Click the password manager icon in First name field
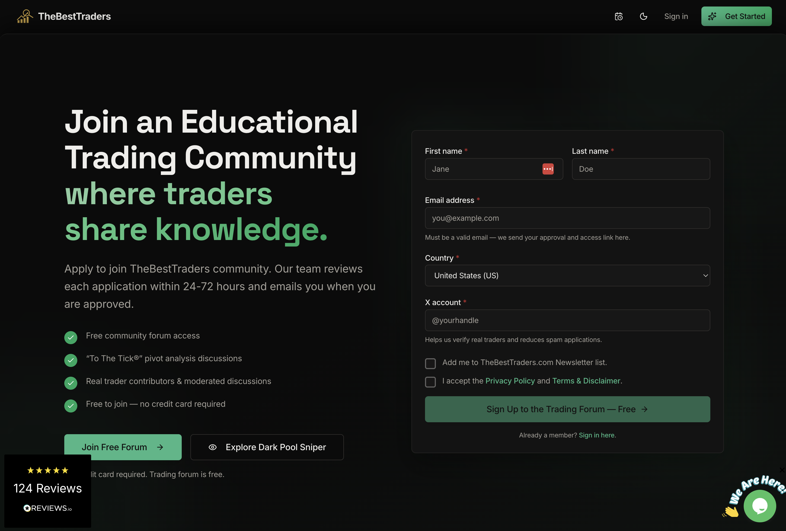 [548, 169]
